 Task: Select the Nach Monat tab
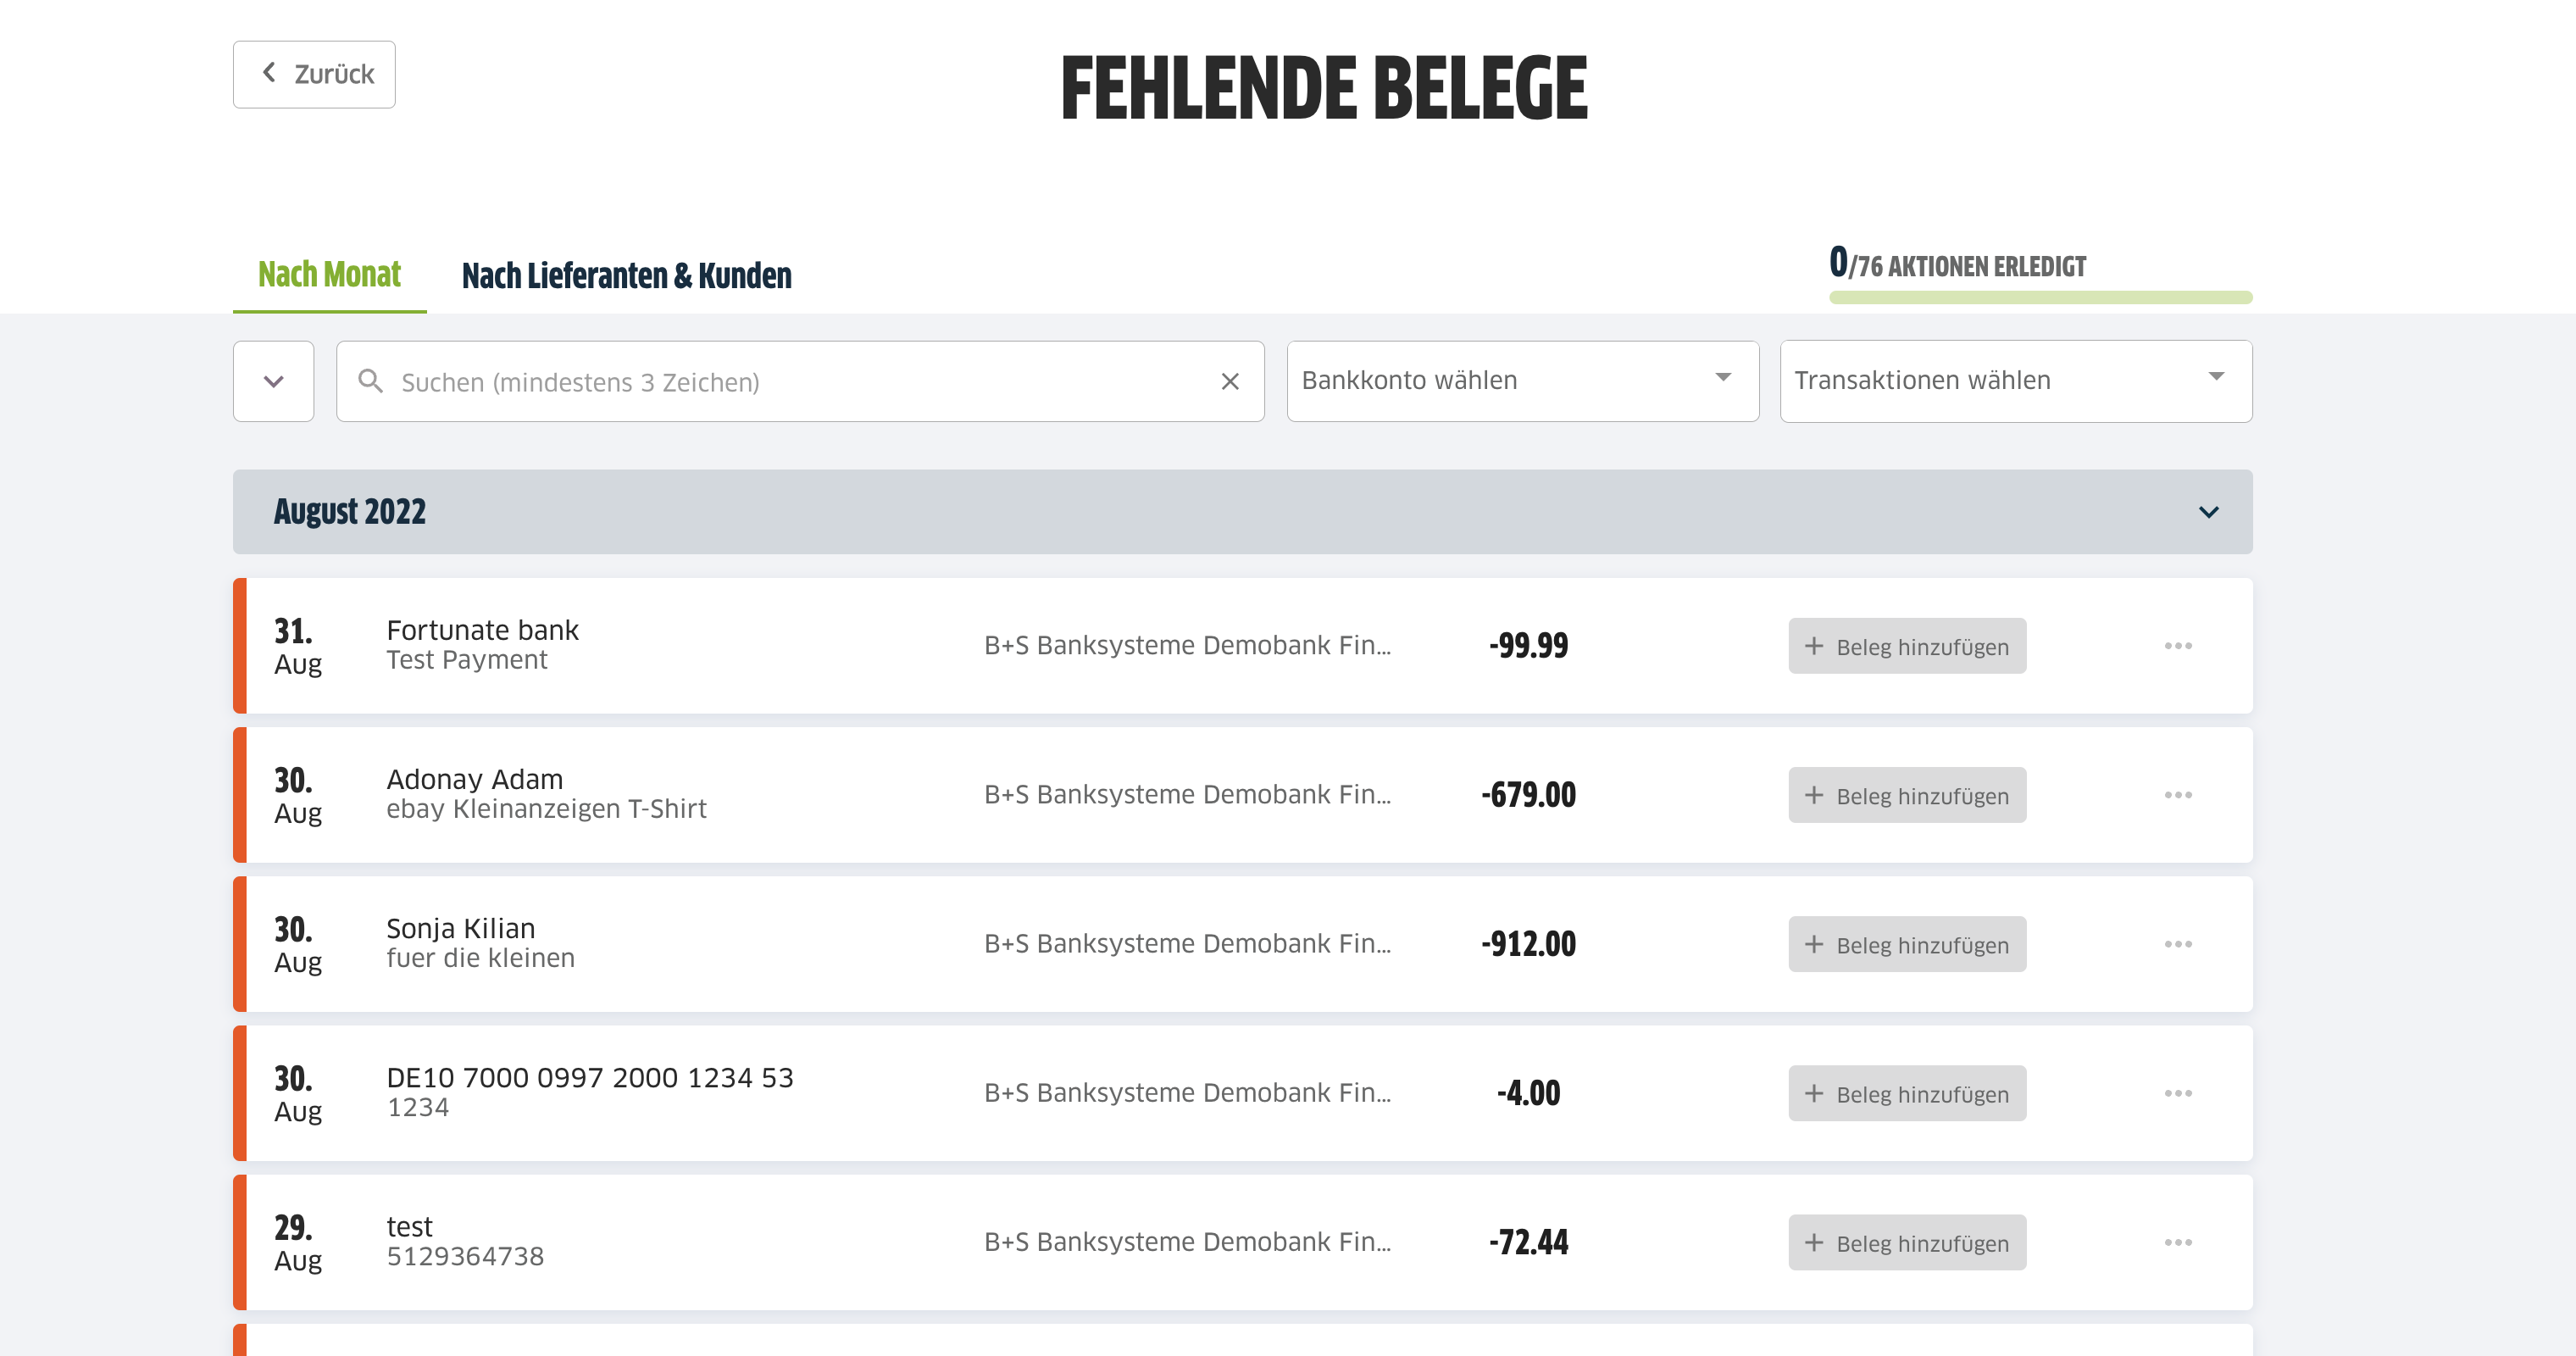[329, 273]
